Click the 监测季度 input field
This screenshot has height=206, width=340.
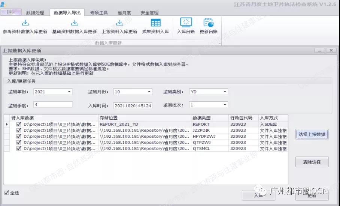53,105
